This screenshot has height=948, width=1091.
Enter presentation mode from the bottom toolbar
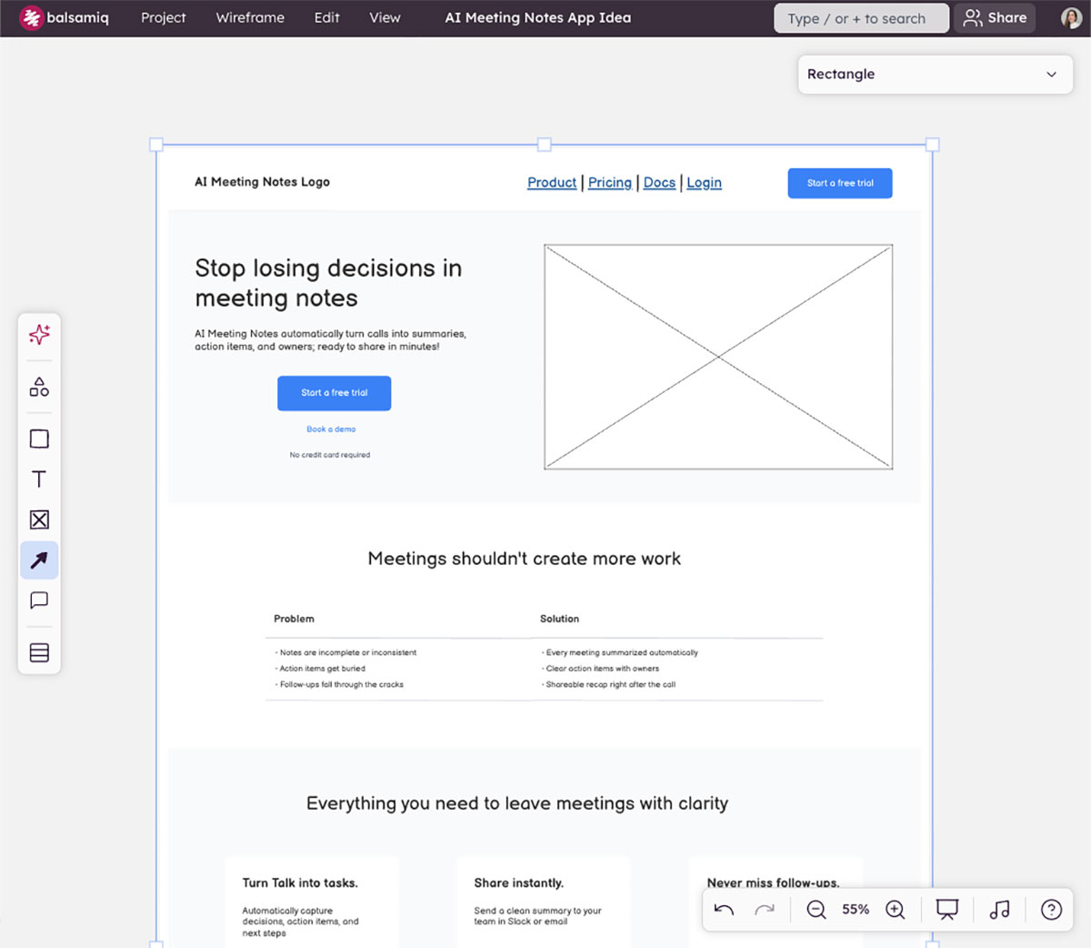[x=946, y=909]
